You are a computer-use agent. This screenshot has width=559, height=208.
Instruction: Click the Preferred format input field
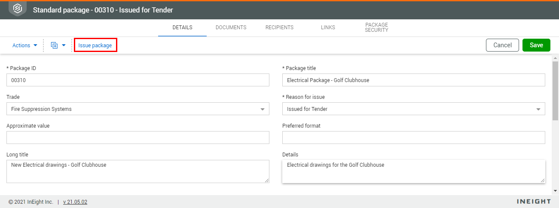tap(413, 138)
